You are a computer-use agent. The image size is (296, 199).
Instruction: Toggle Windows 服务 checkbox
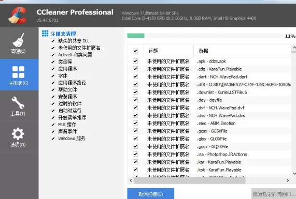click(x=53, y=139)
